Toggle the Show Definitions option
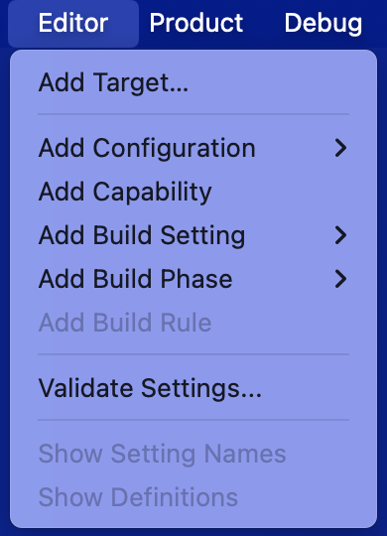Image resolution: width=387 pixels, height=536 pixels. pyautogui.click(x=193, y=497)
